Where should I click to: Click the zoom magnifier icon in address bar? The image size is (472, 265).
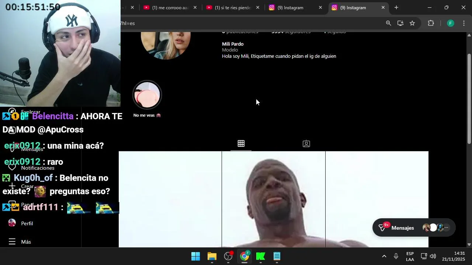388,23
